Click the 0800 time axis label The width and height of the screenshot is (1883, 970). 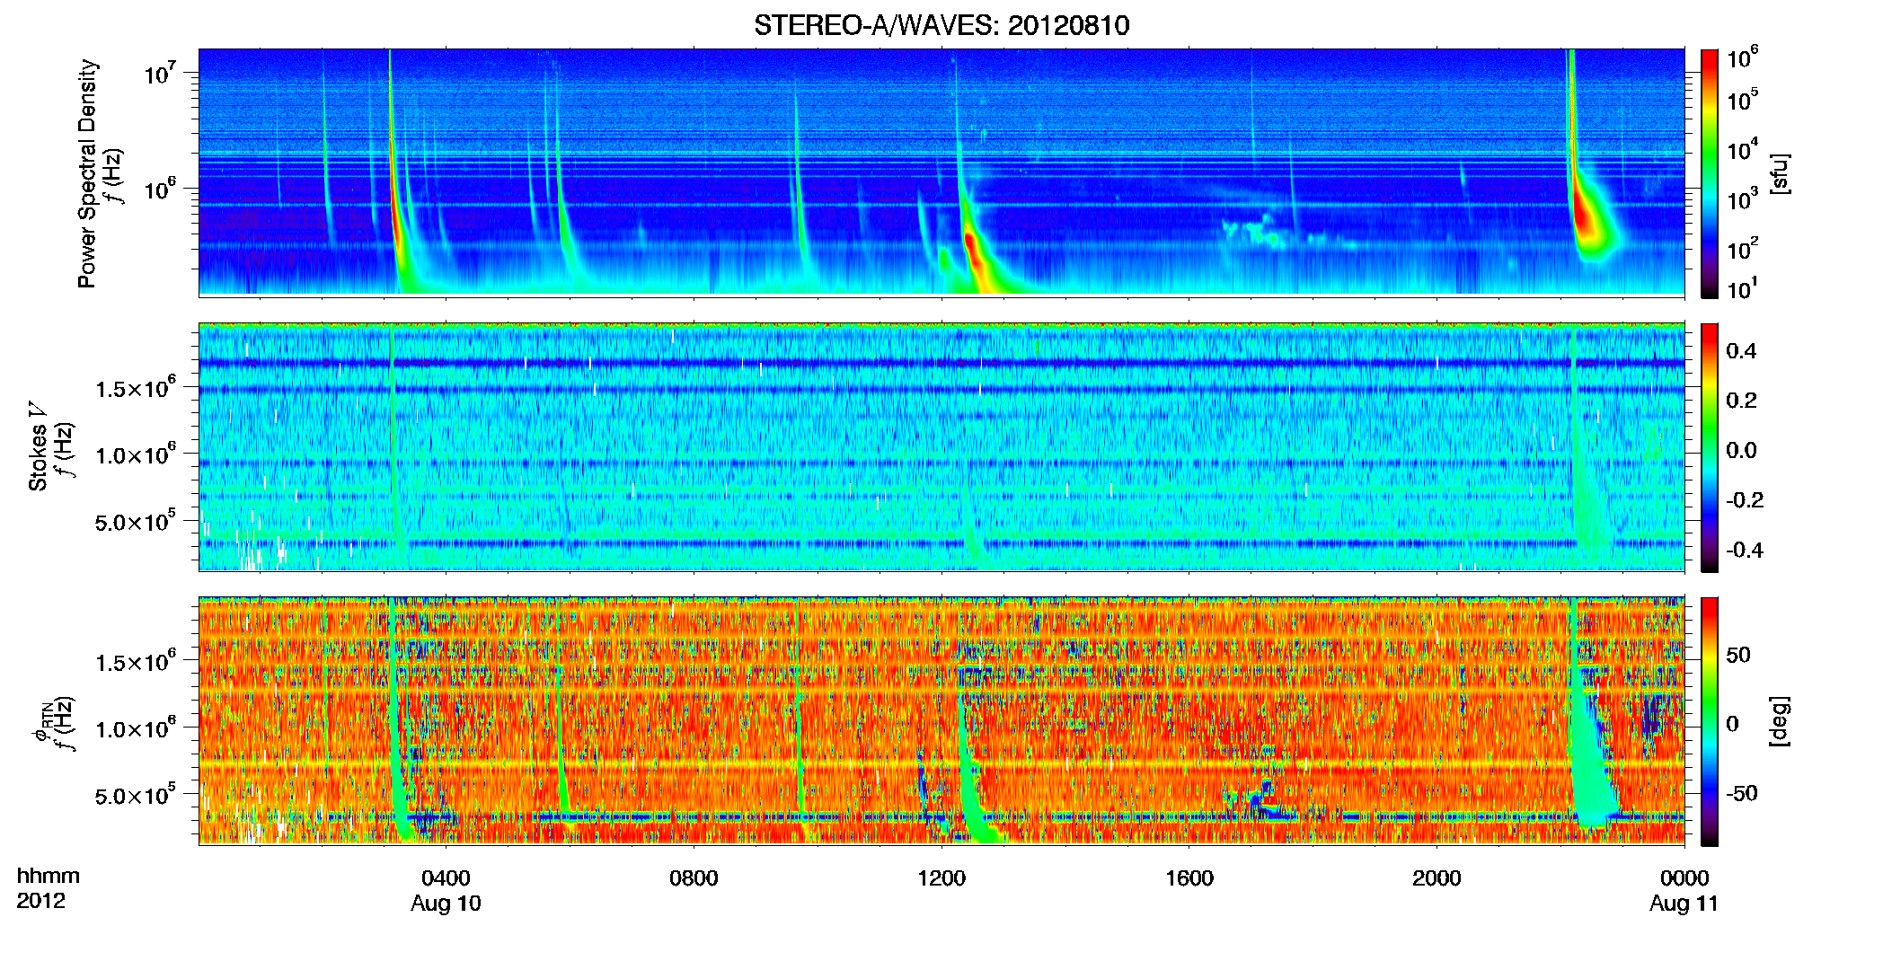[x=694, y=878]
